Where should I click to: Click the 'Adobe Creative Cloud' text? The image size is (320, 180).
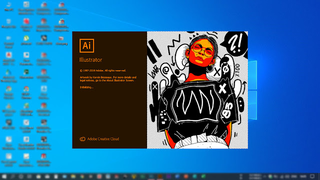click(103, 139)
